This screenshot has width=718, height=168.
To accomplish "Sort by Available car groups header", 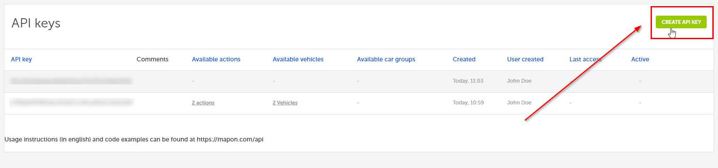I will 386,59.
